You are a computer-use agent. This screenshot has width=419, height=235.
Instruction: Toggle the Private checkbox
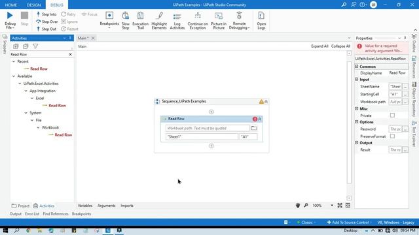[392, 116]
